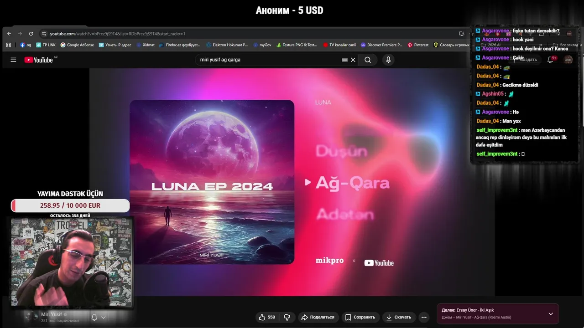Open the Pinterest bookmark
The width and height of the screenshot is (584, 328).
pos(418,45)
